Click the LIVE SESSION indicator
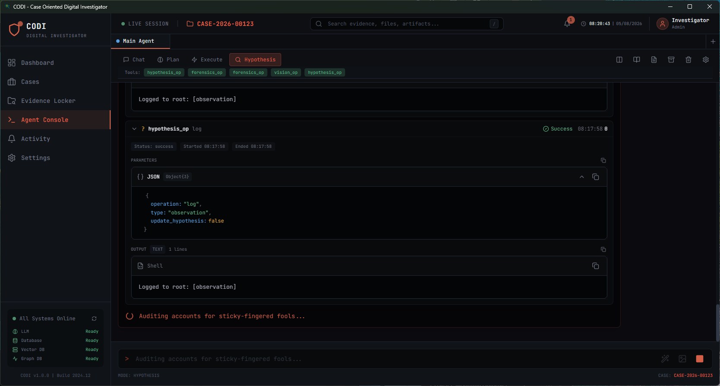The height and width of the screenshot is (386, 720). pos(145,24)
